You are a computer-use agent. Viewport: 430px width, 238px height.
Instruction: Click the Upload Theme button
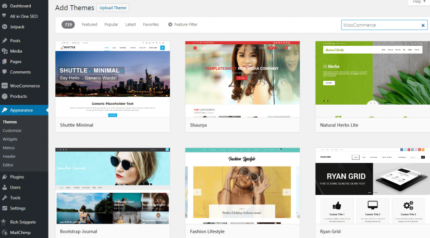pos(113,8)
